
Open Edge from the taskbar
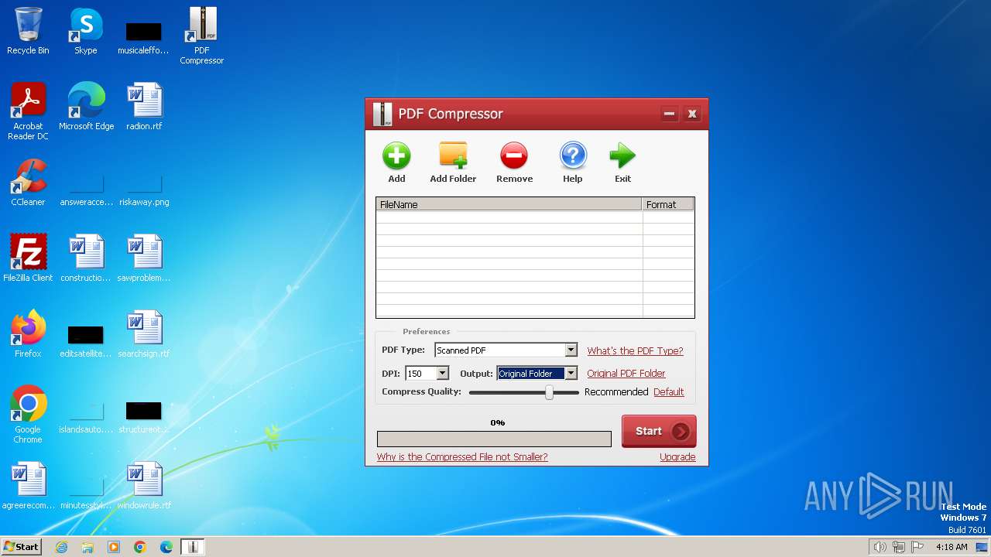pyautogui.click(x=166, y=547)
